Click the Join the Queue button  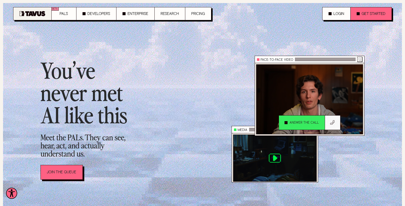62,172
